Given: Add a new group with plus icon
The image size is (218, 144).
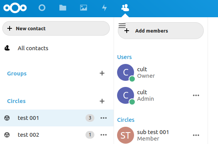Looking at the screenshot, I should coord(102,73).
